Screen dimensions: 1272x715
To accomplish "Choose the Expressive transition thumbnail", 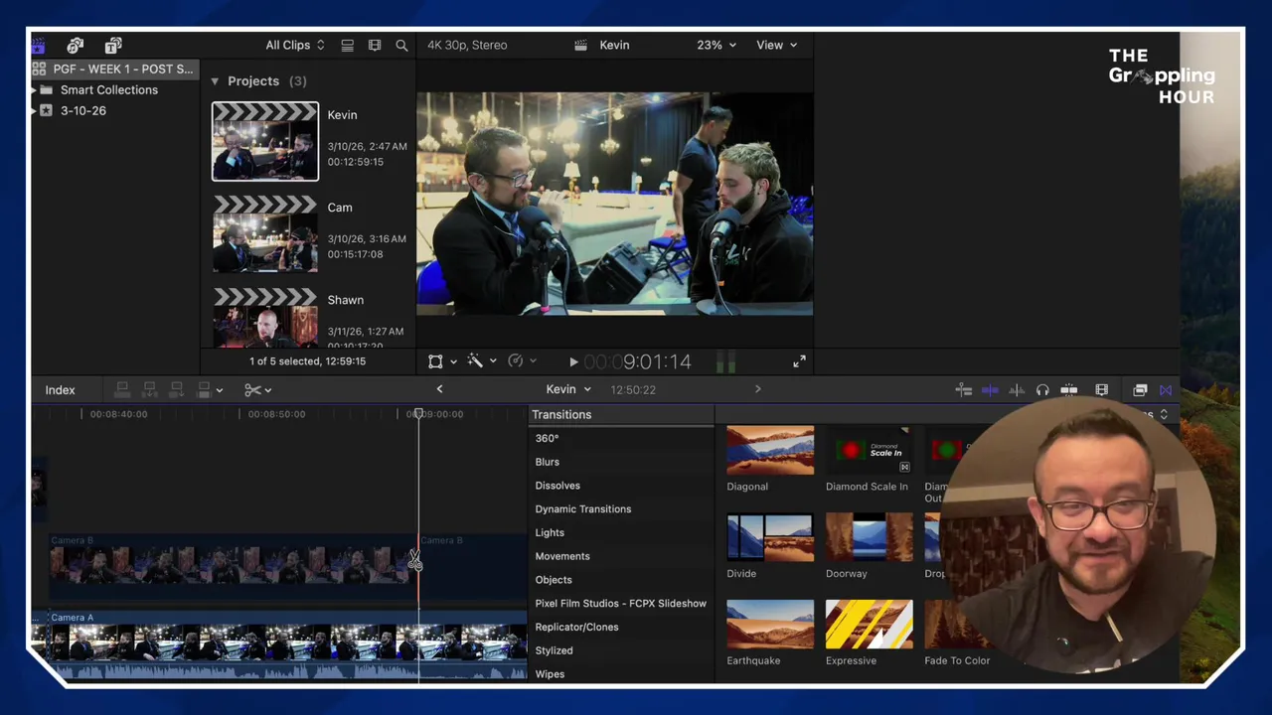I will click(869, 625).
